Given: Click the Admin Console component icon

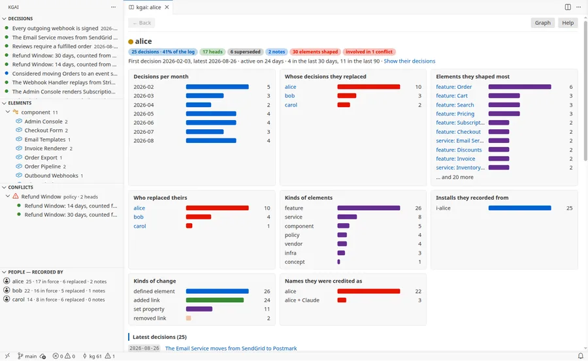Looking at the screenshot, I should (19, 121).
